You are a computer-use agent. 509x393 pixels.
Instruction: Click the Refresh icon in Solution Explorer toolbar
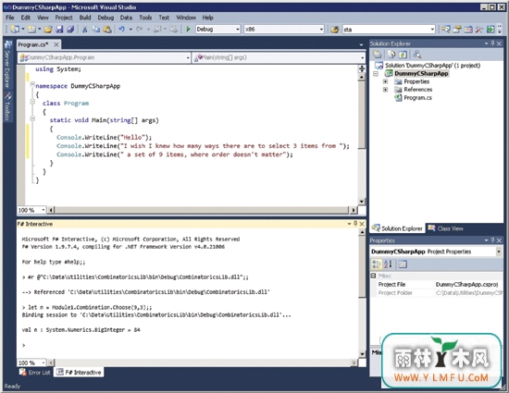403,55
